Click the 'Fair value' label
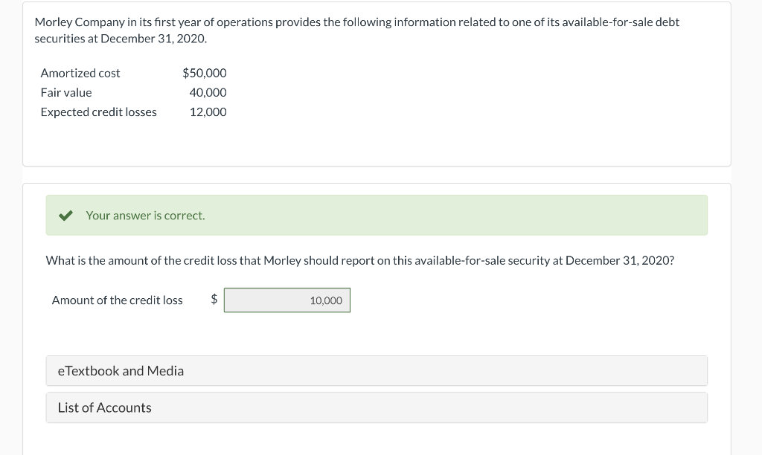 (x=66, y=92)
